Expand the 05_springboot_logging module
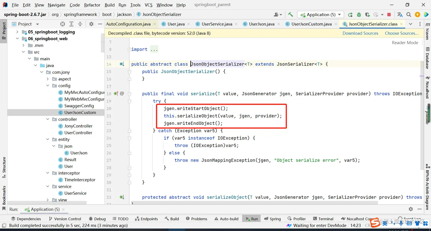The height and width of the screenshot is (231, 431). point(17,32)
